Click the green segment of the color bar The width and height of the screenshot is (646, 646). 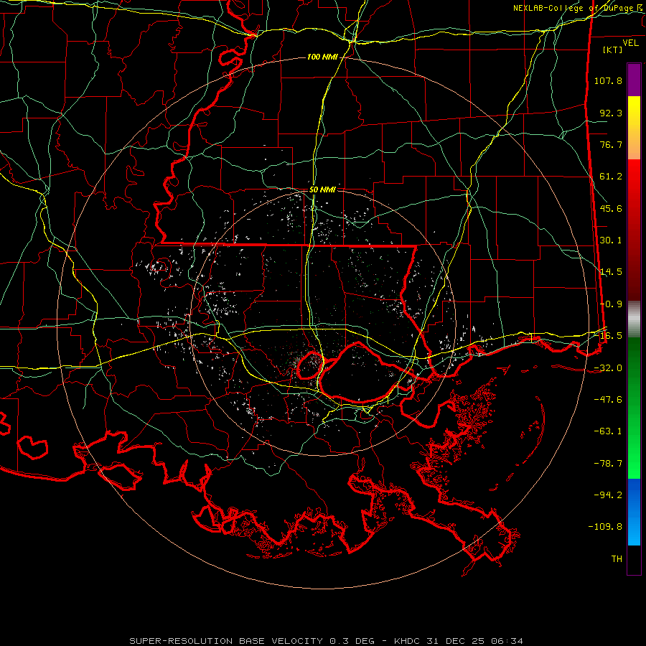tap(634, 408)
